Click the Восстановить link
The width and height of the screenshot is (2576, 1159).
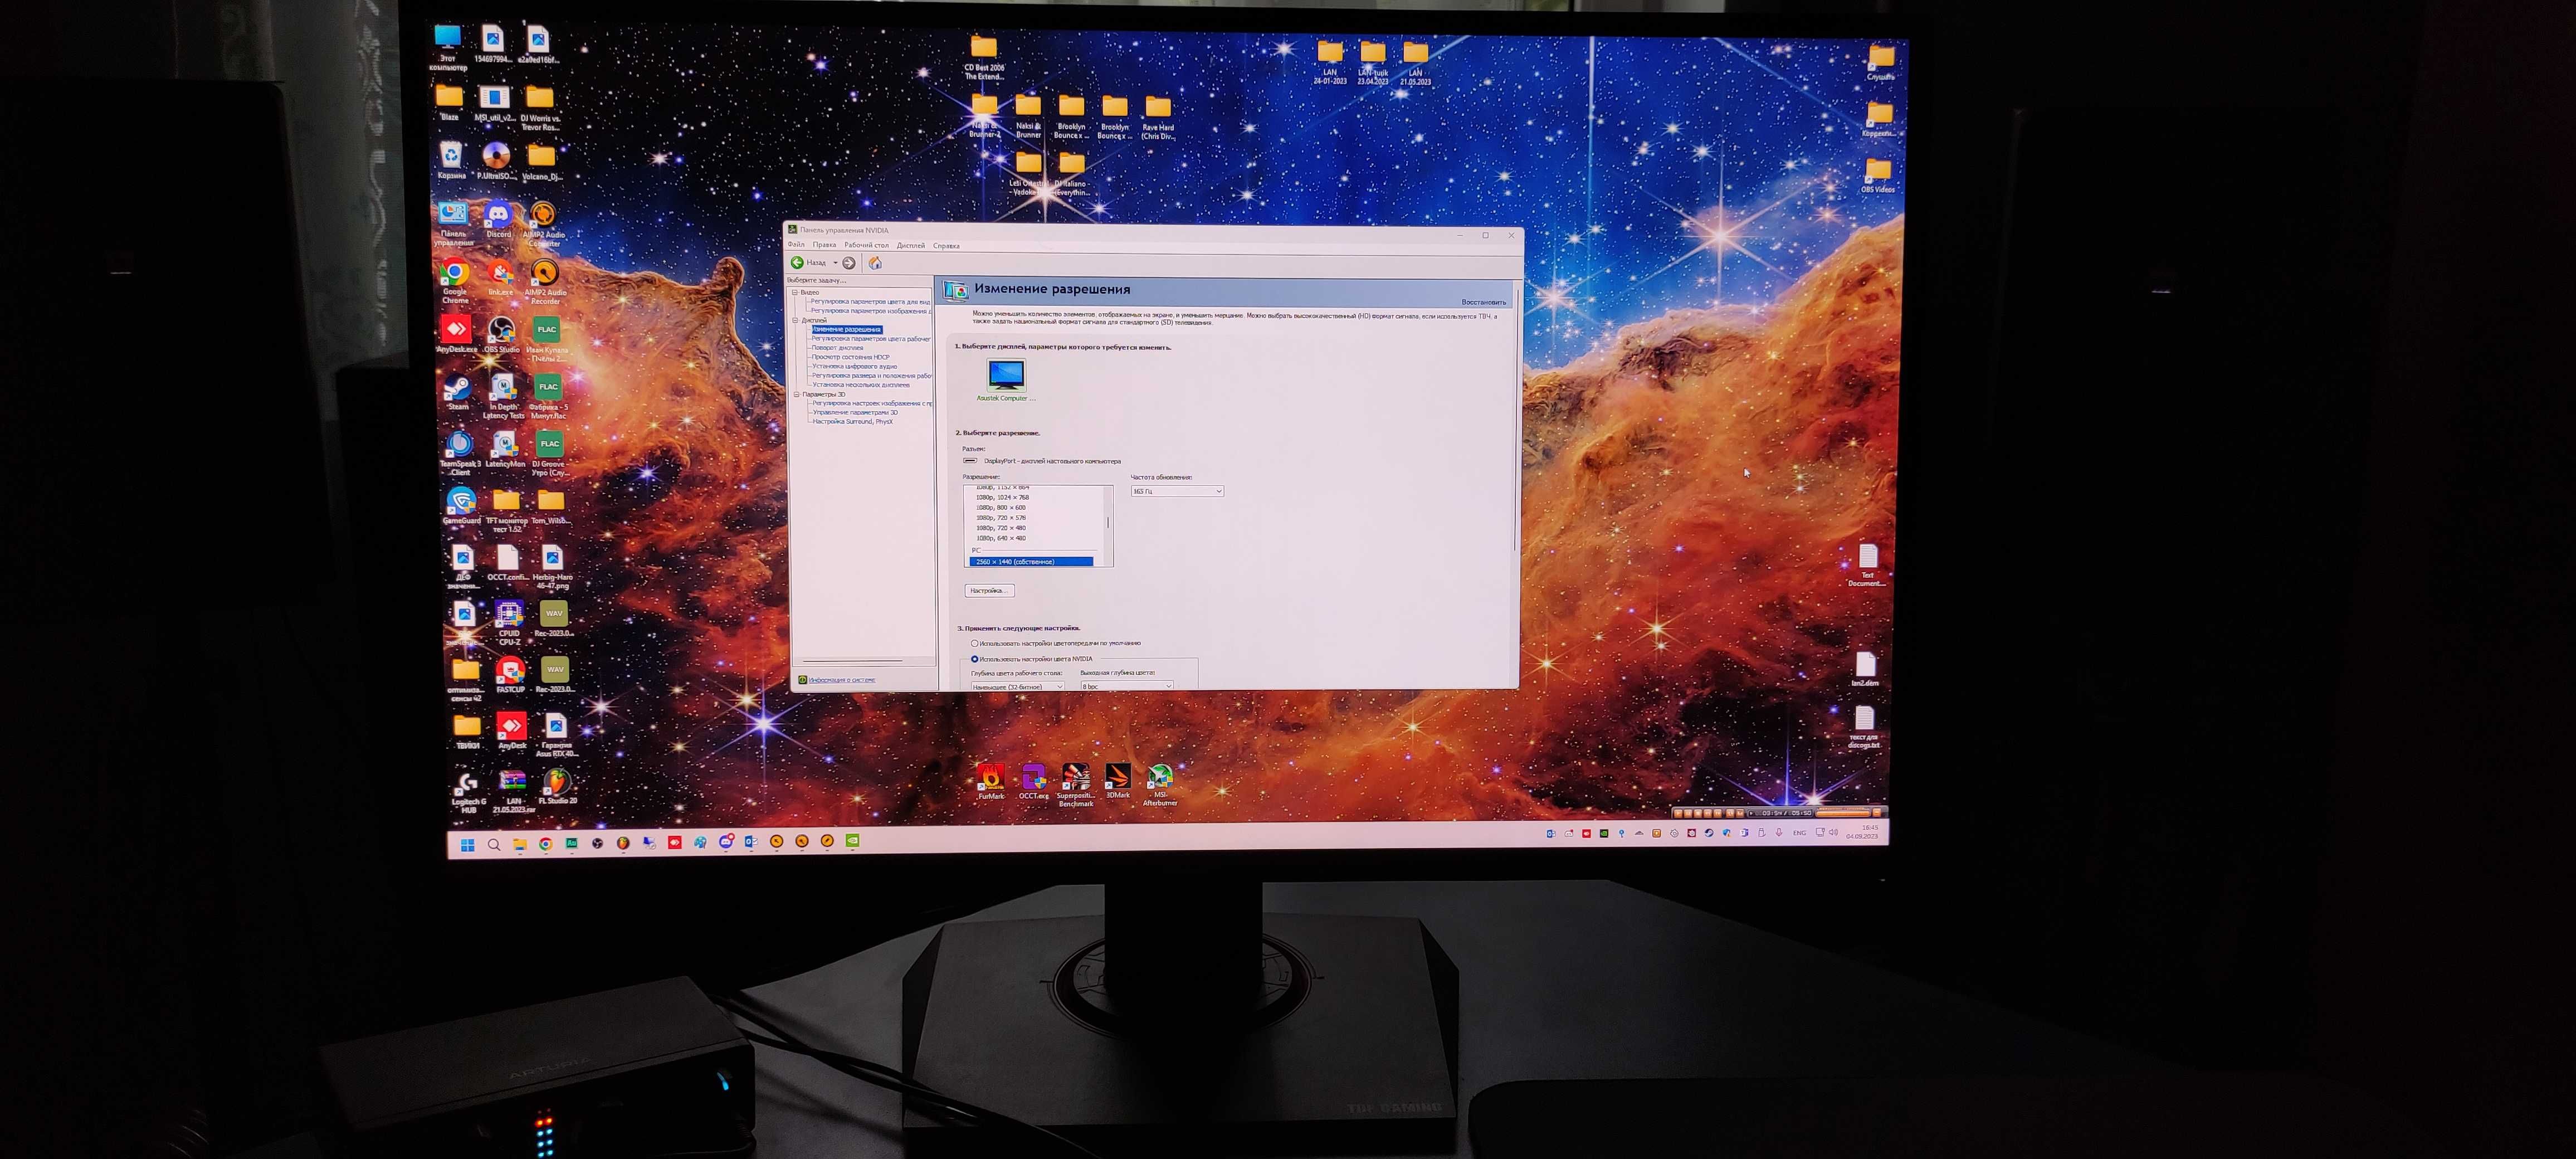(1483, 302)
